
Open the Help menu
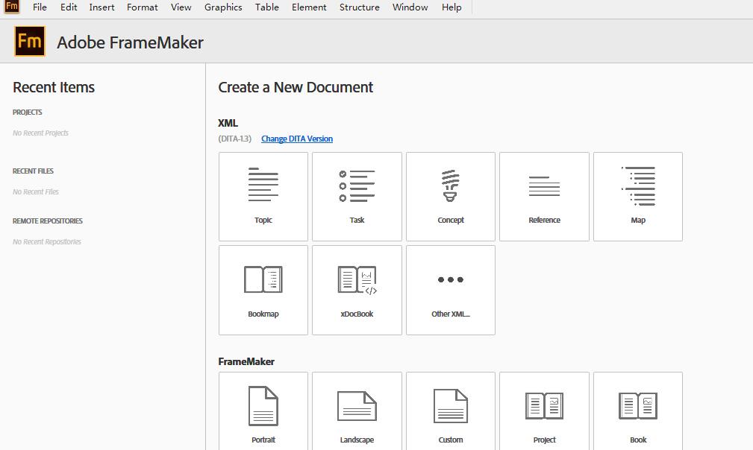coord(452,7)
